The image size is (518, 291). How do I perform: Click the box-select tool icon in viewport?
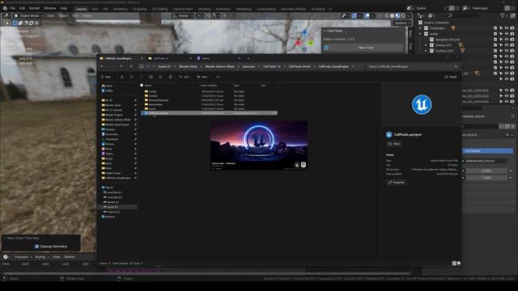[x=15, y=23]
